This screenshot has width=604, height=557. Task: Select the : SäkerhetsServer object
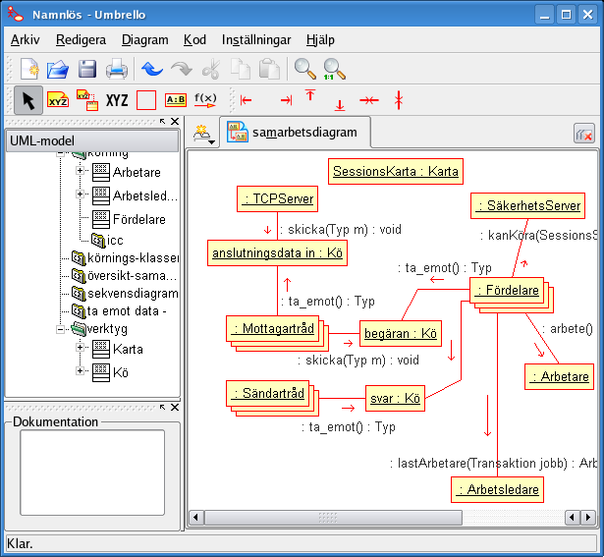pos(527,205)
